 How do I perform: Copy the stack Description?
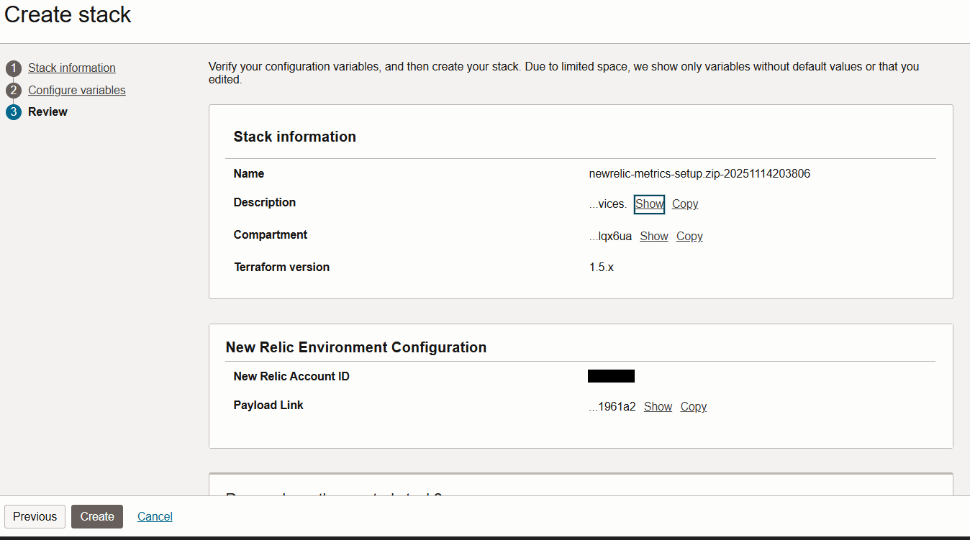pos(684,204)
